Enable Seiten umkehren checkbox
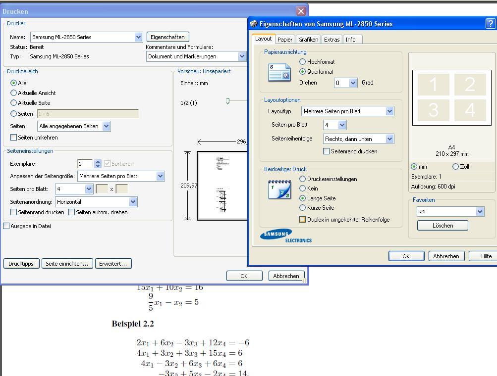Viewport: 497px width, 376px height. (14, 138)
